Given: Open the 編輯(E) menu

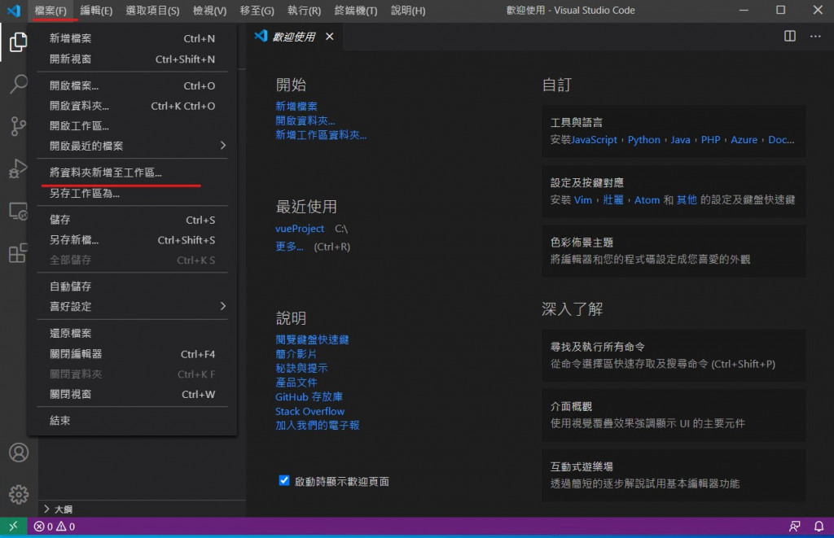Looking at the screenshot, I should point(96,11).
